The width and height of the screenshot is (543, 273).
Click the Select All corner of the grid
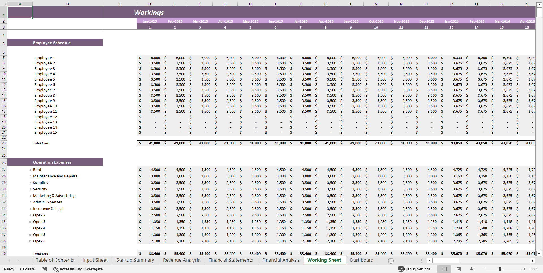tap(4, 4)
